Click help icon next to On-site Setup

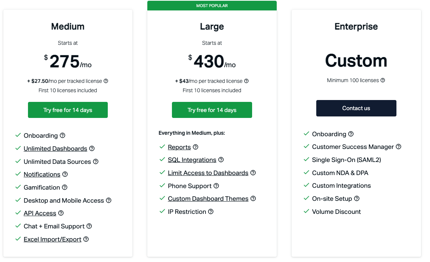pyautogui.click(x=357, y=199)
